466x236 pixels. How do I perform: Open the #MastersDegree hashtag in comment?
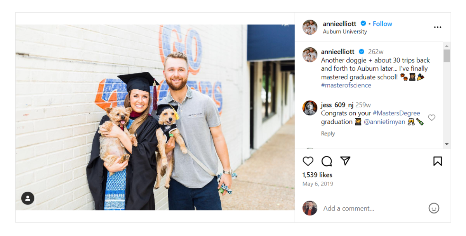(396, 113)
